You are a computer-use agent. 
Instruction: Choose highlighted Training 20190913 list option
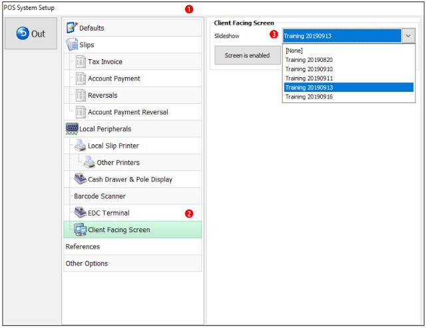point(349,87)
